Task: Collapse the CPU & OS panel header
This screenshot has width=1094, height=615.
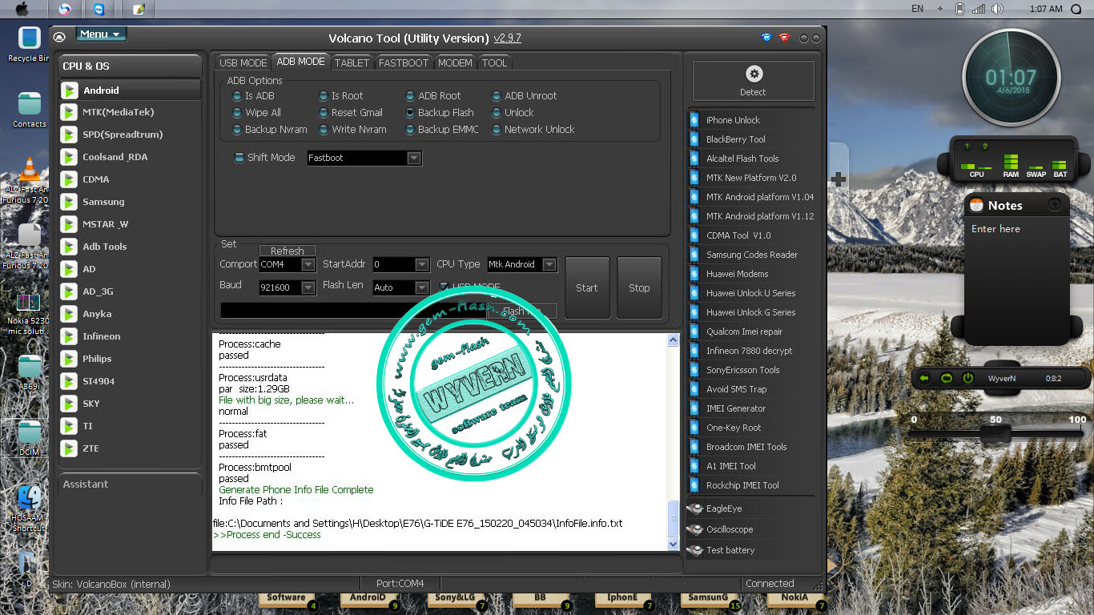Action: click(131, 66)
